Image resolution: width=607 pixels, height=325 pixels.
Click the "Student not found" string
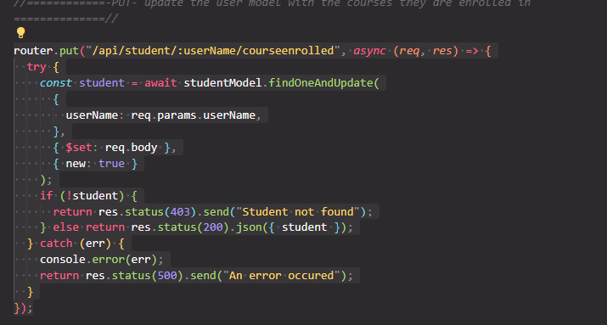click(297, 212)
